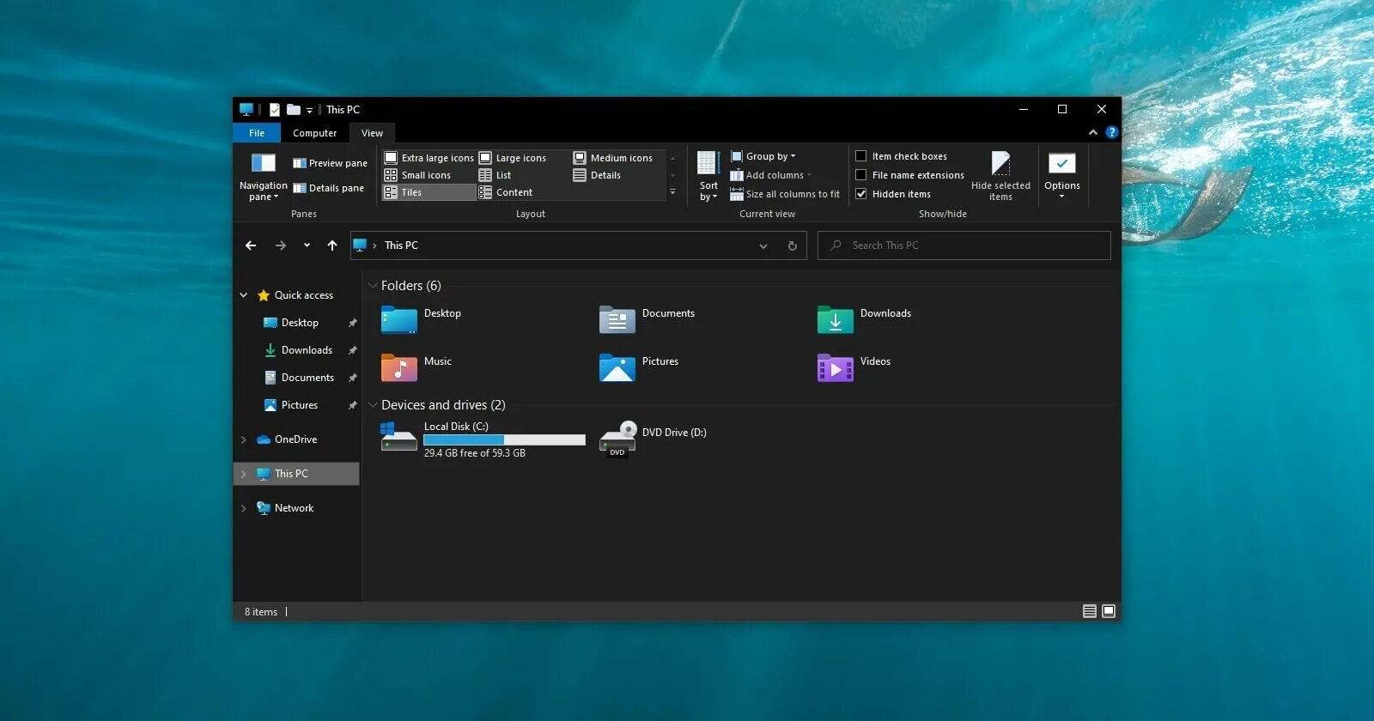Viewport: 1374px width, 721px height.
Task: Select Extra large icons layout
Action: point(429,158)
